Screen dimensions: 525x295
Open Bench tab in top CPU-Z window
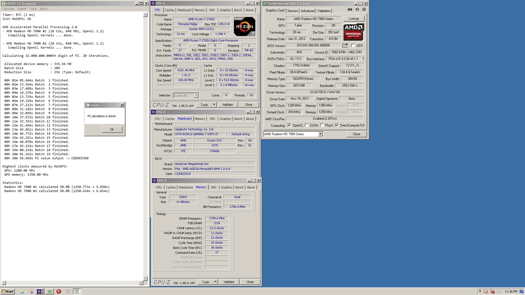[238, 10]
